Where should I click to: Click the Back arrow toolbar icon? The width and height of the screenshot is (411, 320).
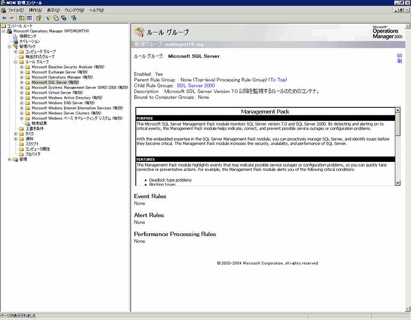(x=4, y=18)
